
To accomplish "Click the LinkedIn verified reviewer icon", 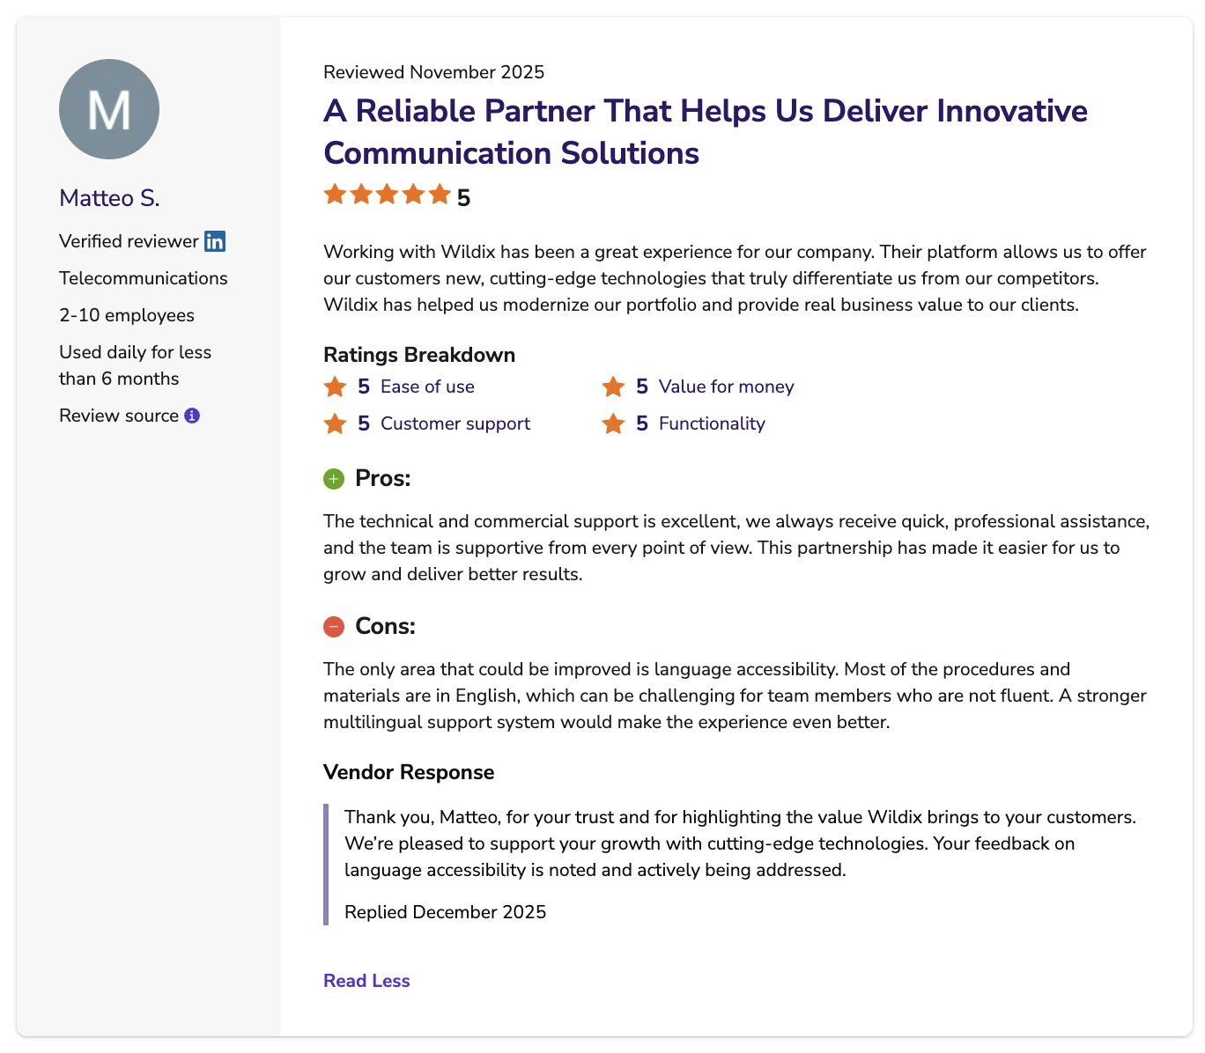I will coord(215,241).
